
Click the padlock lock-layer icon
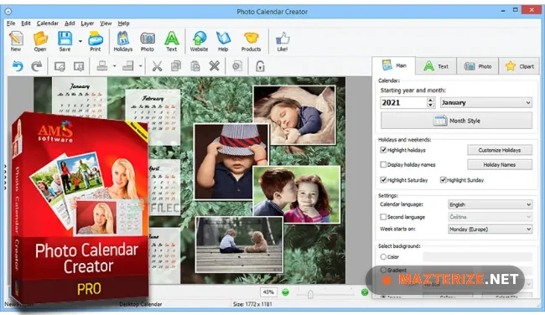[x=260, y=66]
